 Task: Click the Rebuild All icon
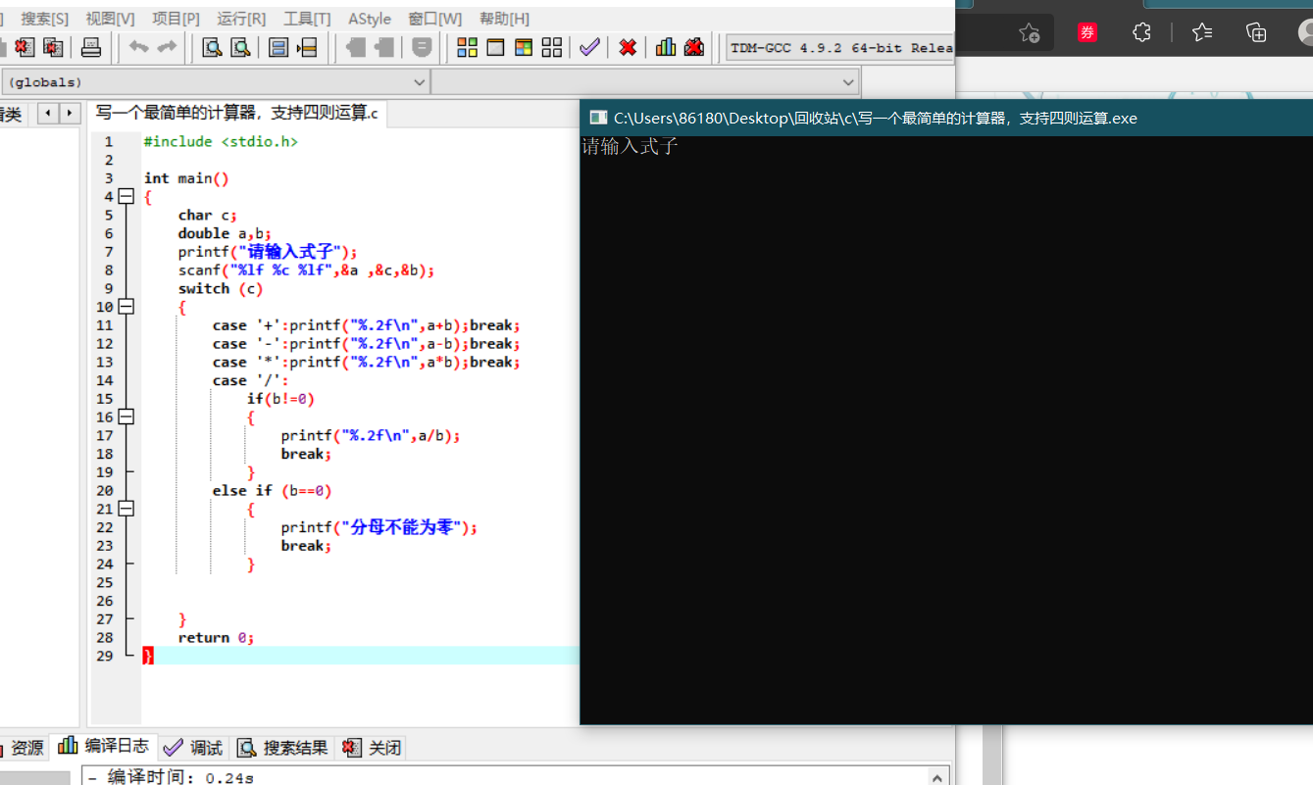pyautogui.click(x=552, y=47)
